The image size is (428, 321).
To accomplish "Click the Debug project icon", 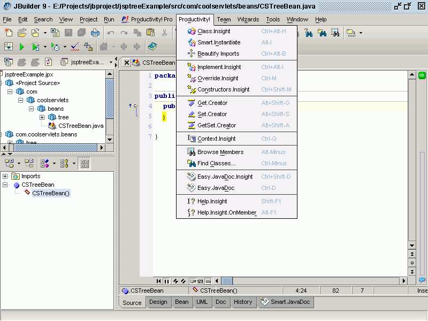I will [35, 47].
